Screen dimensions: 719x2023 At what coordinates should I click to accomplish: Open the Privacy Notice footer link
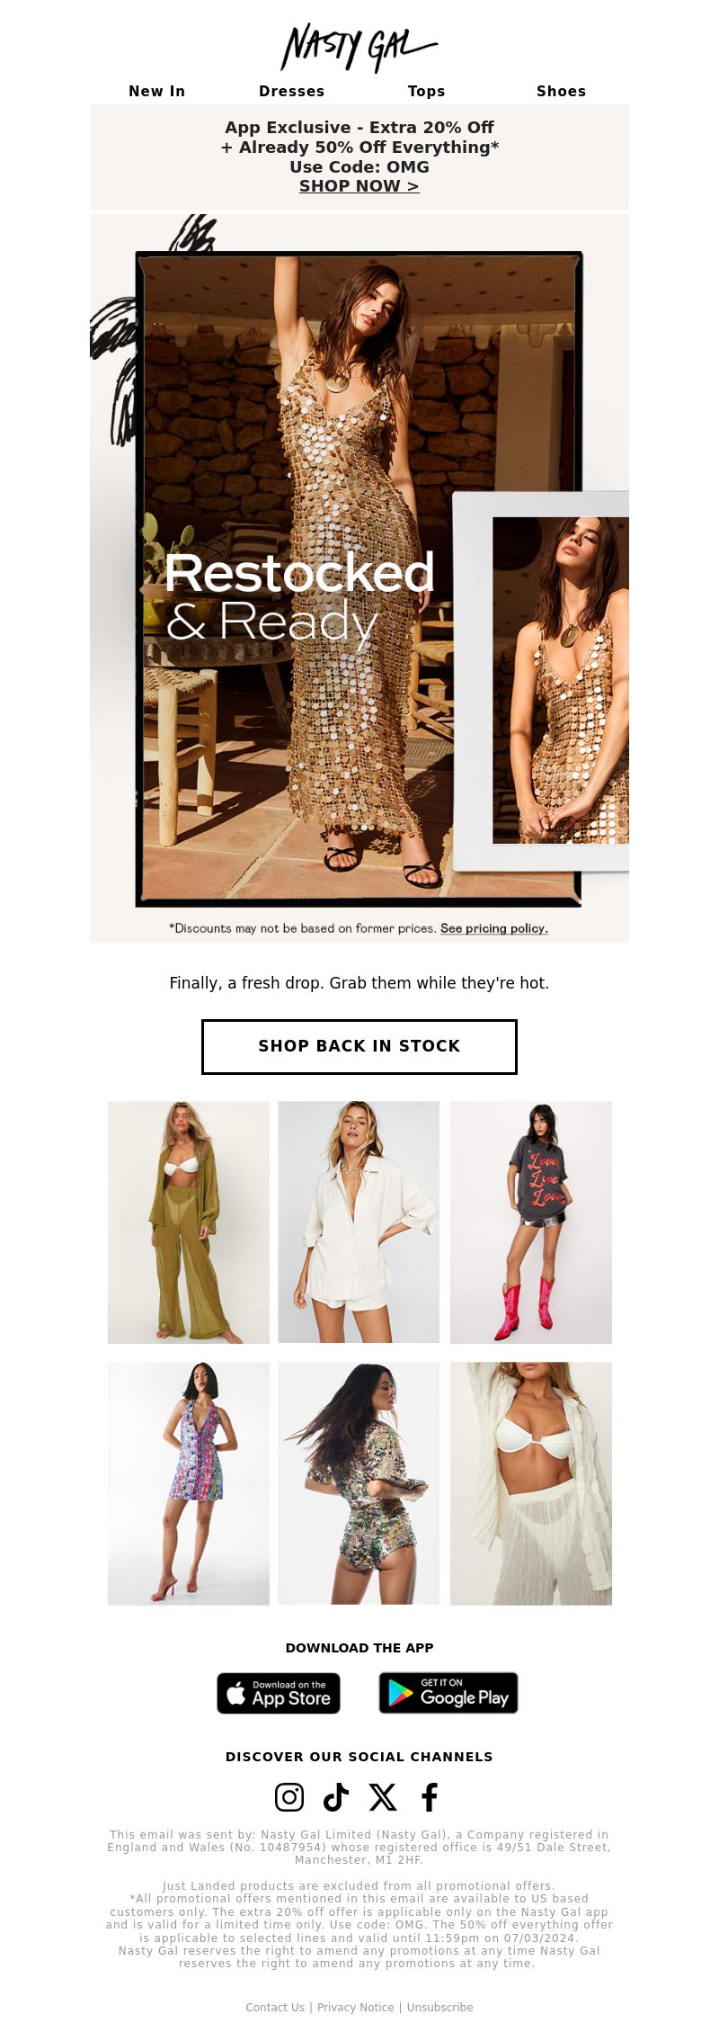click(x=356, y=2007)
